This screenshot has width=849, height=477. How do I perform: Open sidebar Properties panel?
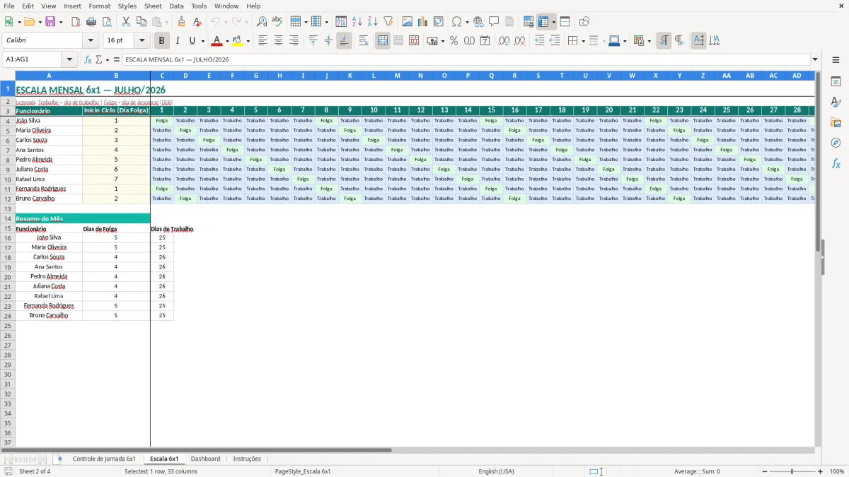(836, 82)
